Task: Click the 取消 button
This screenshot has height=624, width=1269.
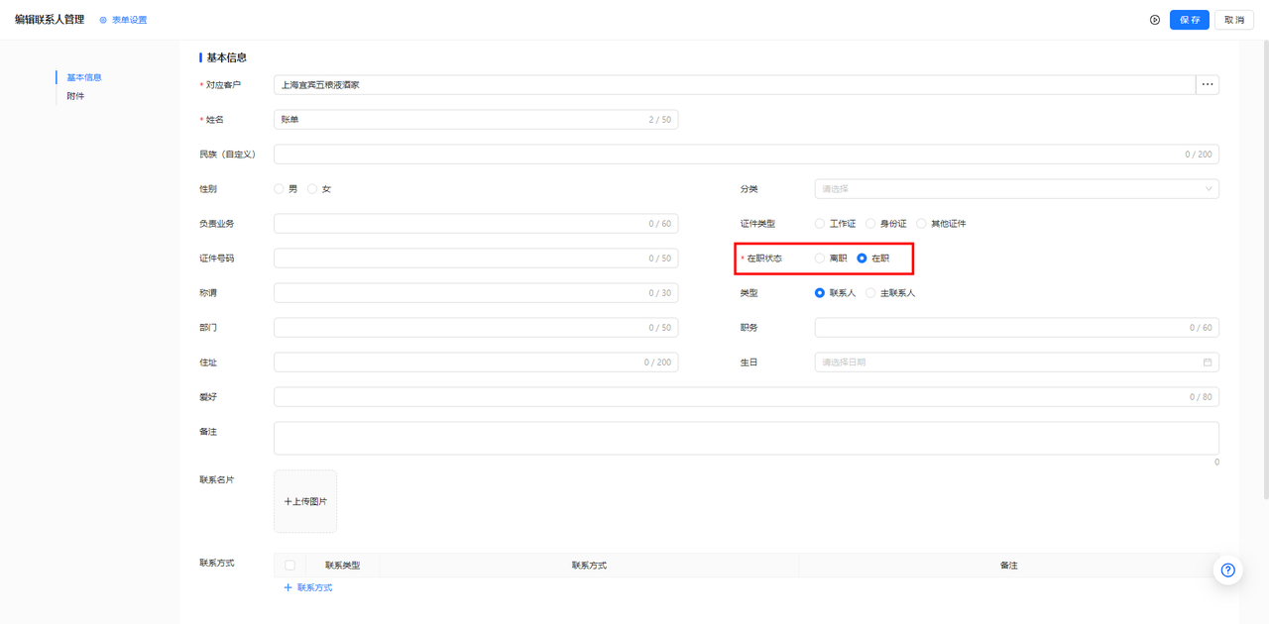Action: coord(1233,20)
